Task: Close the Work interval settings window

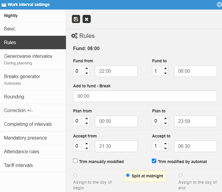Action: coord(219,4)
